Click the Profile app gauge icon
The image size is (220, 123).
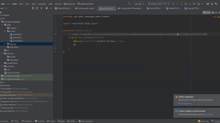click(x=194, y=4)
